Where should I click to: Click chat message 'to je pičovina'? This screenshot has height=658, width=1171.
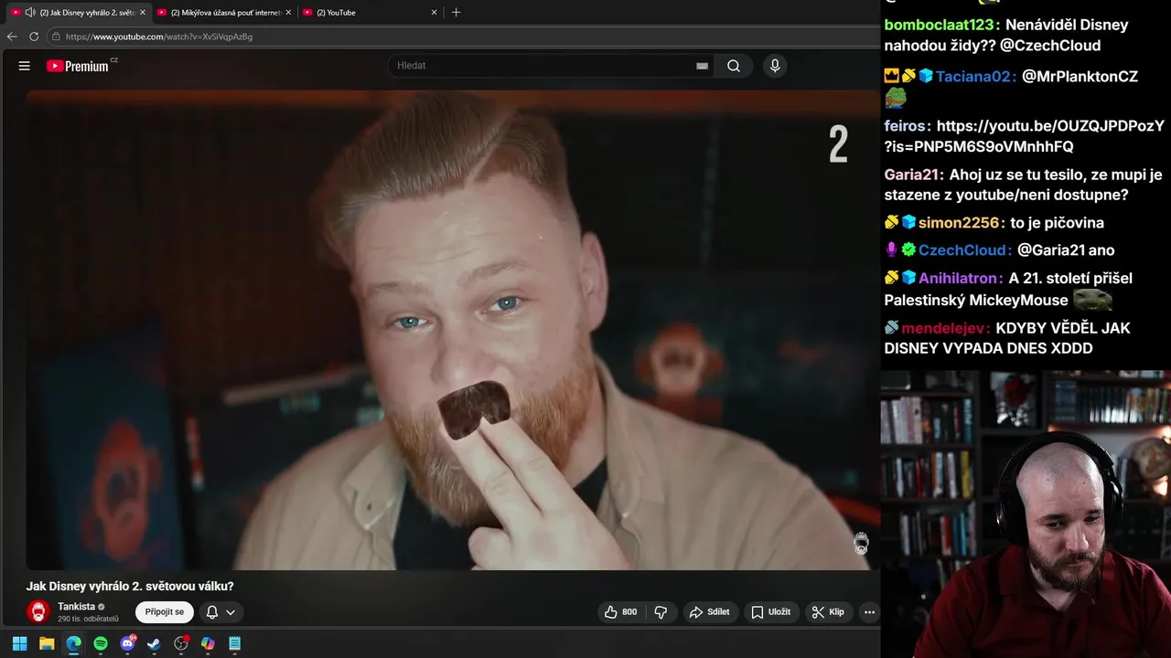[1057, 223]
